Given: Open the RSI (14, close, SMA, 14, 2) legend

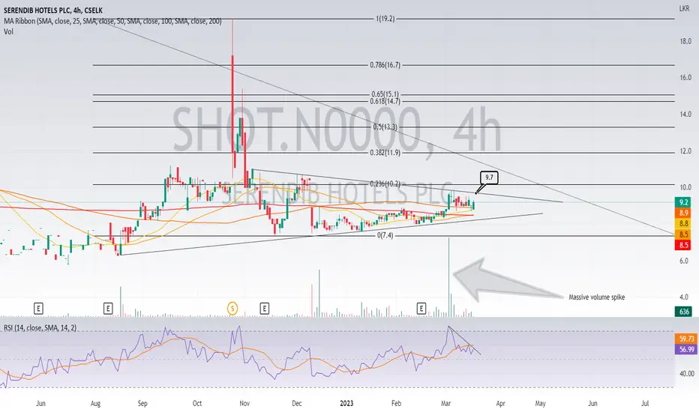Looking at the screenshot, I should point(40,328).
